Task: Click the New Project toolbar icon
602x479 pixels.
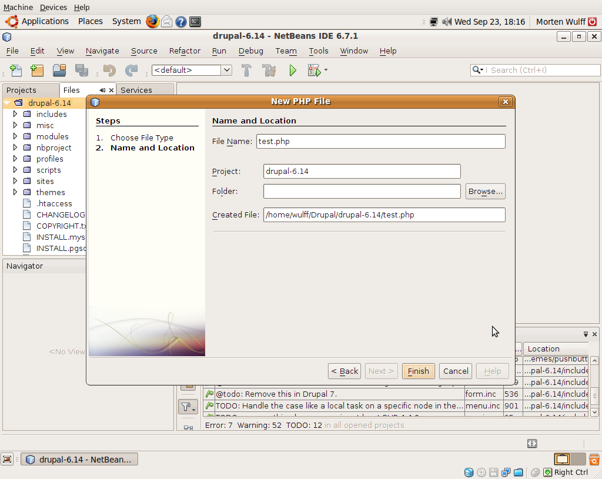Action: (37, 71)
